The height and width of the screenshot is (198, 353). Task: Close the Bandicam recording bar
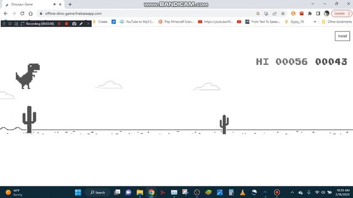(x=88, y=24)
